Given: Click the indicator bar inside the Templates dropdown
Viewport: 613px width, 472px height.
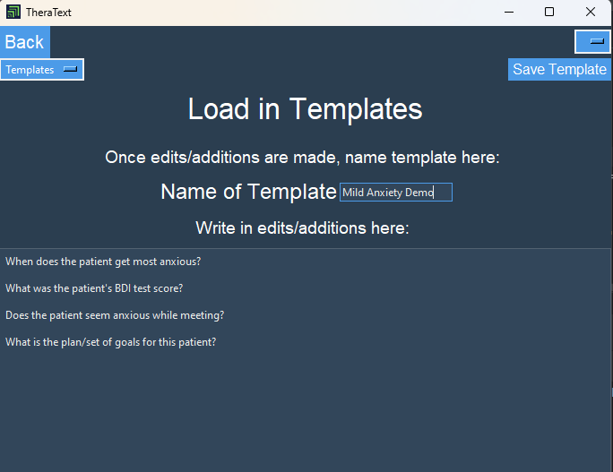Looking at the screenshot, I should point(71,69).
